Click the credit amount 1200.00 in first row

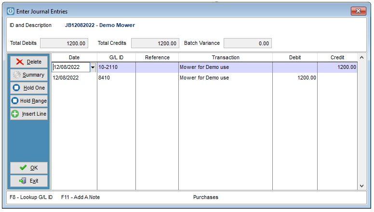pos(347,67)
